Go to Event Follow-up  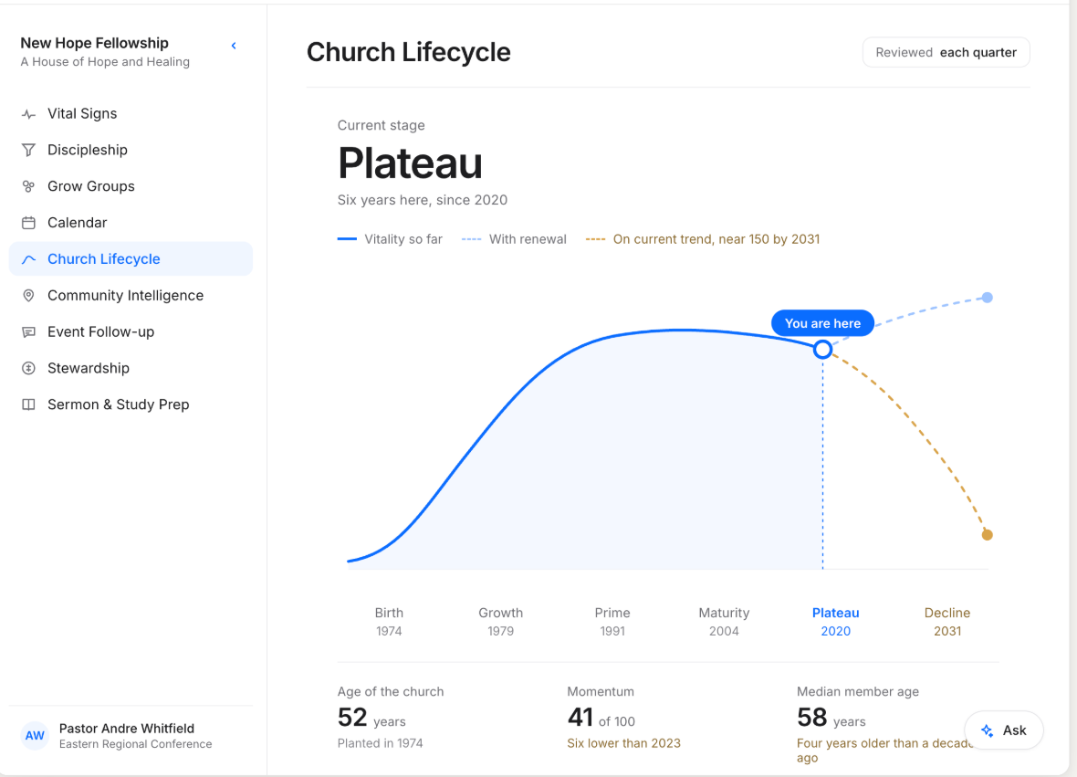point(131,331)
